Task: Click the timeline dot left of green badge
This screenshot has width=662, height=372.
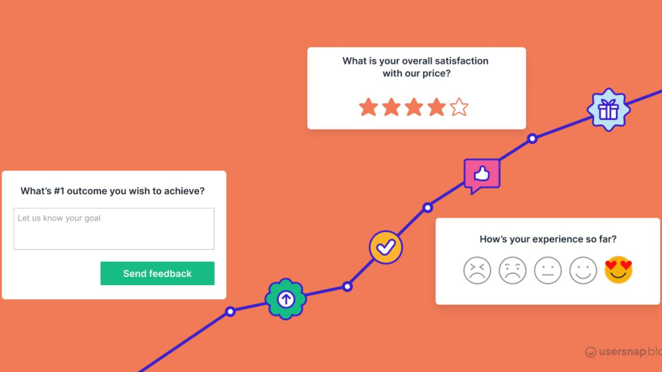Action: 231,311
